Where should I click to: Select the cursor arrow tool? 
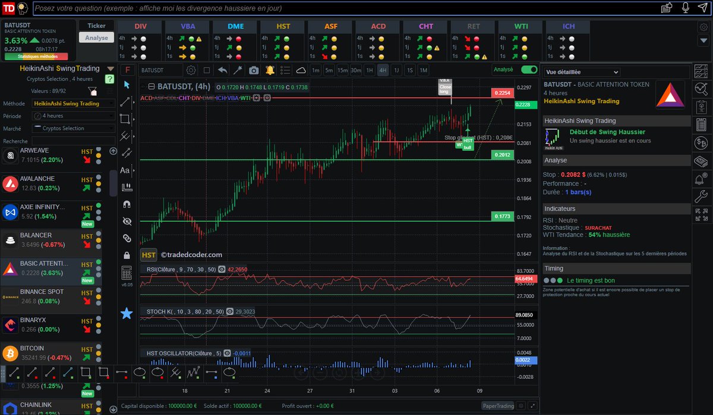(x=127, y=85)
